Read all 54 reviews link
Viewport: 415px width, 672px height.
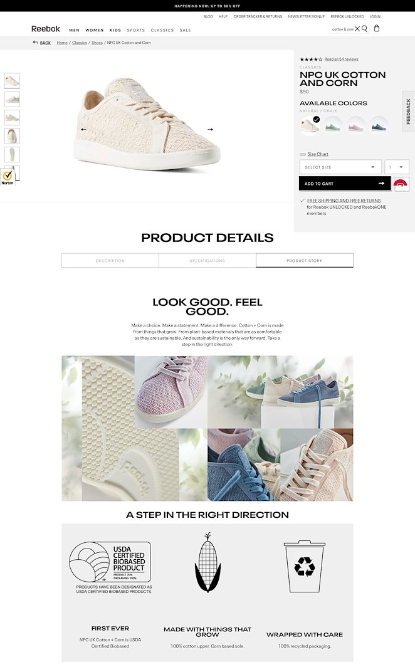tap(341, 59)
